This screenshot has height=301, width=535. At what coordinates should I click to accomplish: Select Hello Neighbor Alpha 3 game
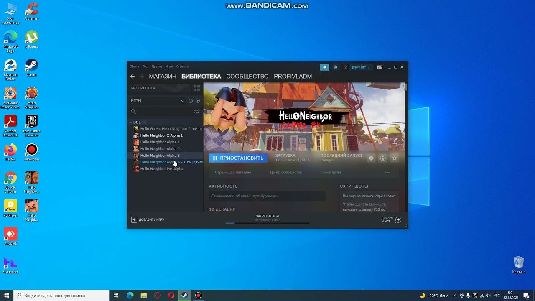(160, 156)
